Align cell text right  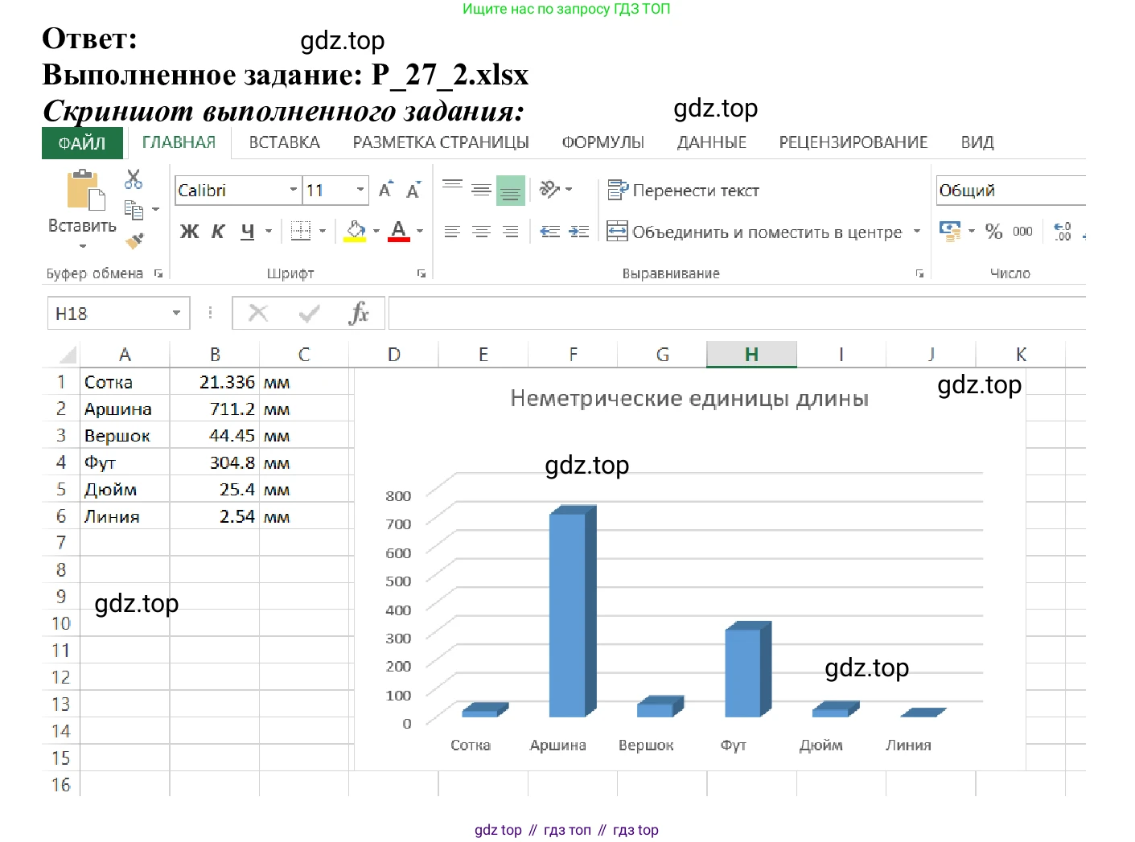(510, 232)
